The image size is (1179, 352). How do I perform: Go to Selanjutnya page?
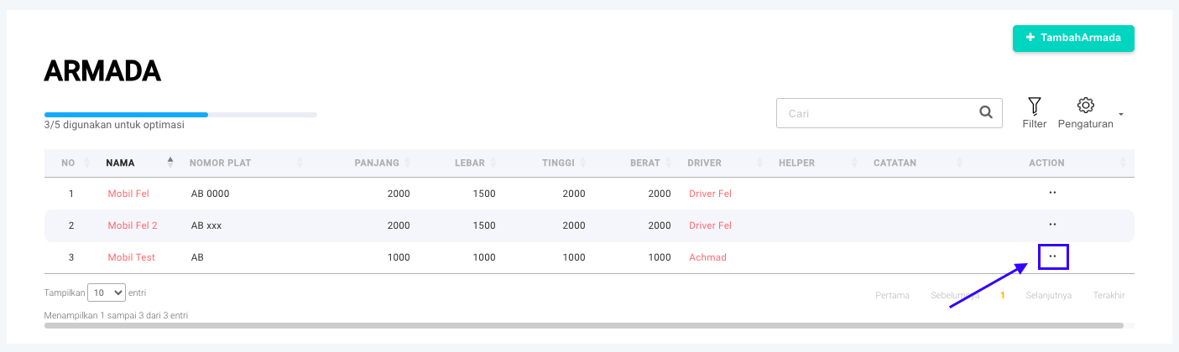pyautogui.click(x=1048, y=295)
